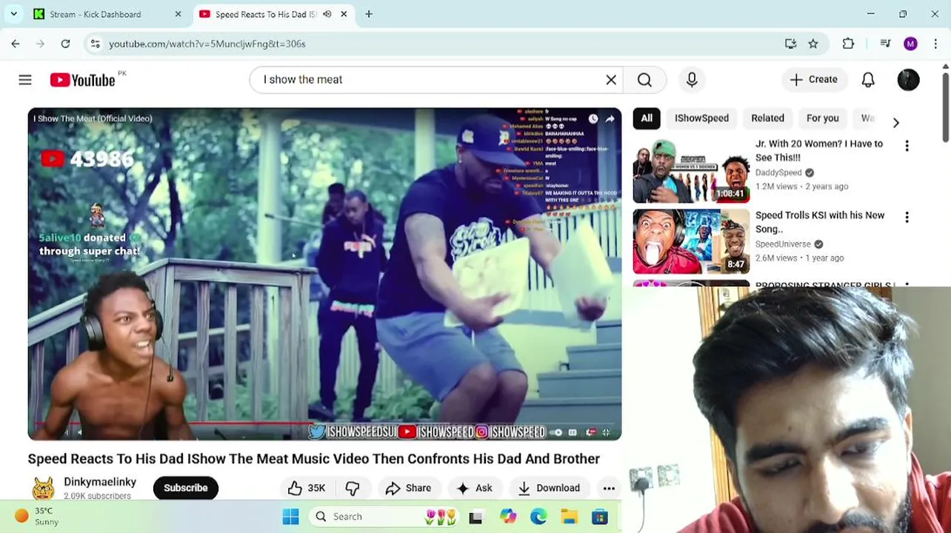Show next filter chips with chevron
The width and height of the screenshot is (951, 533).
[895, 122]
